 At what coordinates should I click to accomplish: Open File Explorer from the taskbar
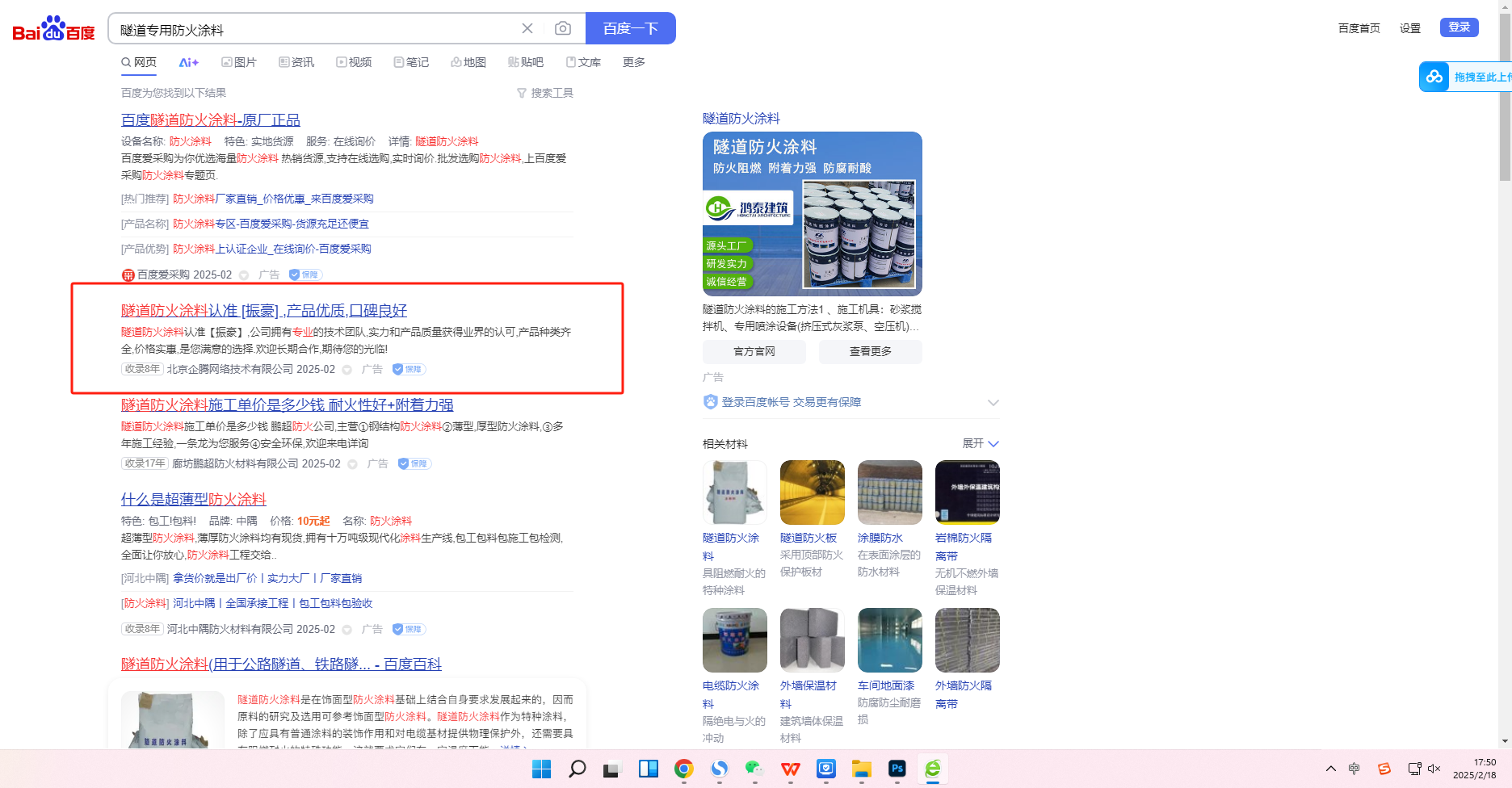862,769
